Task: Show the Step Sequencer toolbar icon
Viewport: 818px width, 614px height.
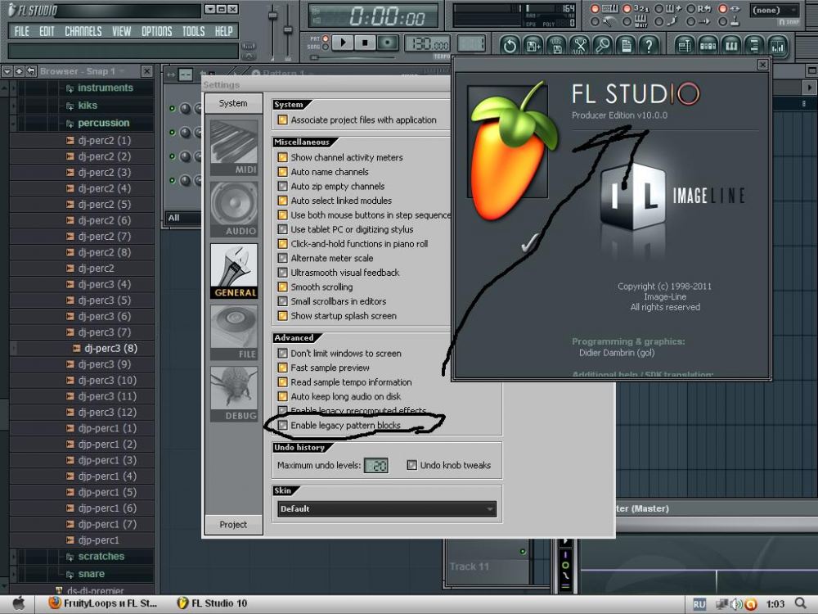Action: pos(708,46)
